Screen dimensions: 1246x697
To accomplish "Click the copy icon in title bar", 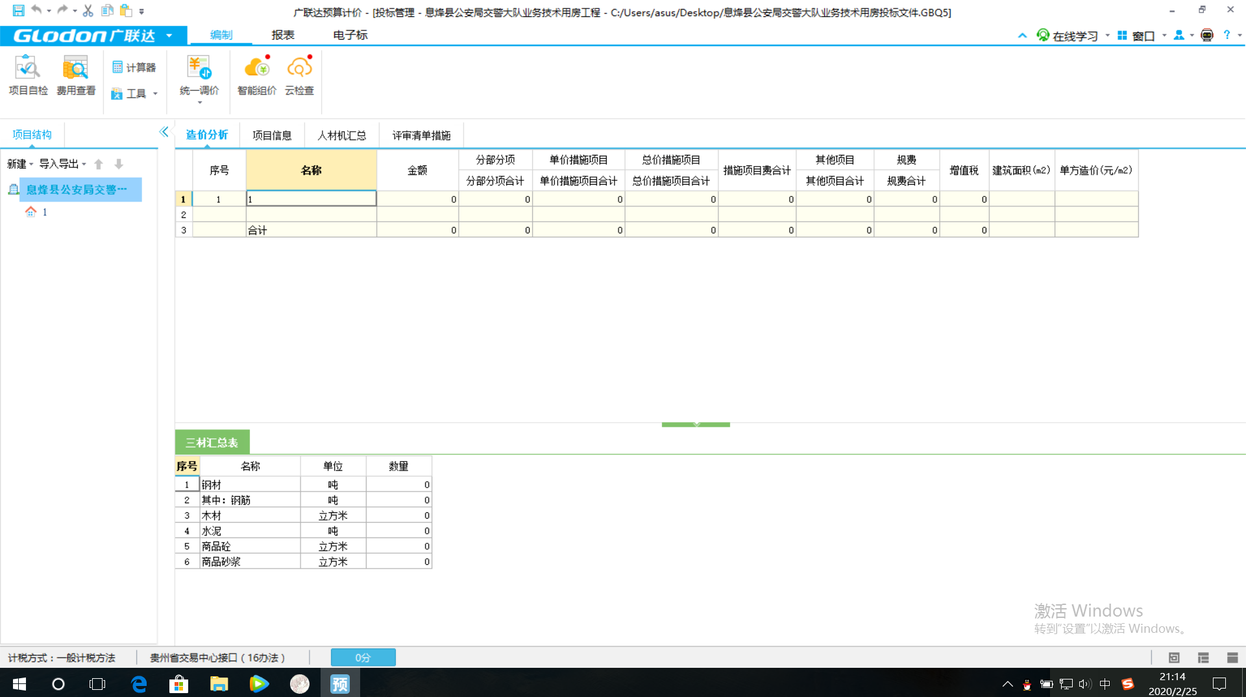I will pos(108,10).
